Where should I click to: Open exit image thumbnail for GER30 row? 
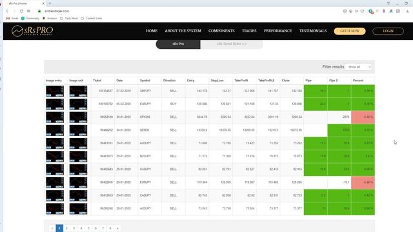click(x=78, y=130)
